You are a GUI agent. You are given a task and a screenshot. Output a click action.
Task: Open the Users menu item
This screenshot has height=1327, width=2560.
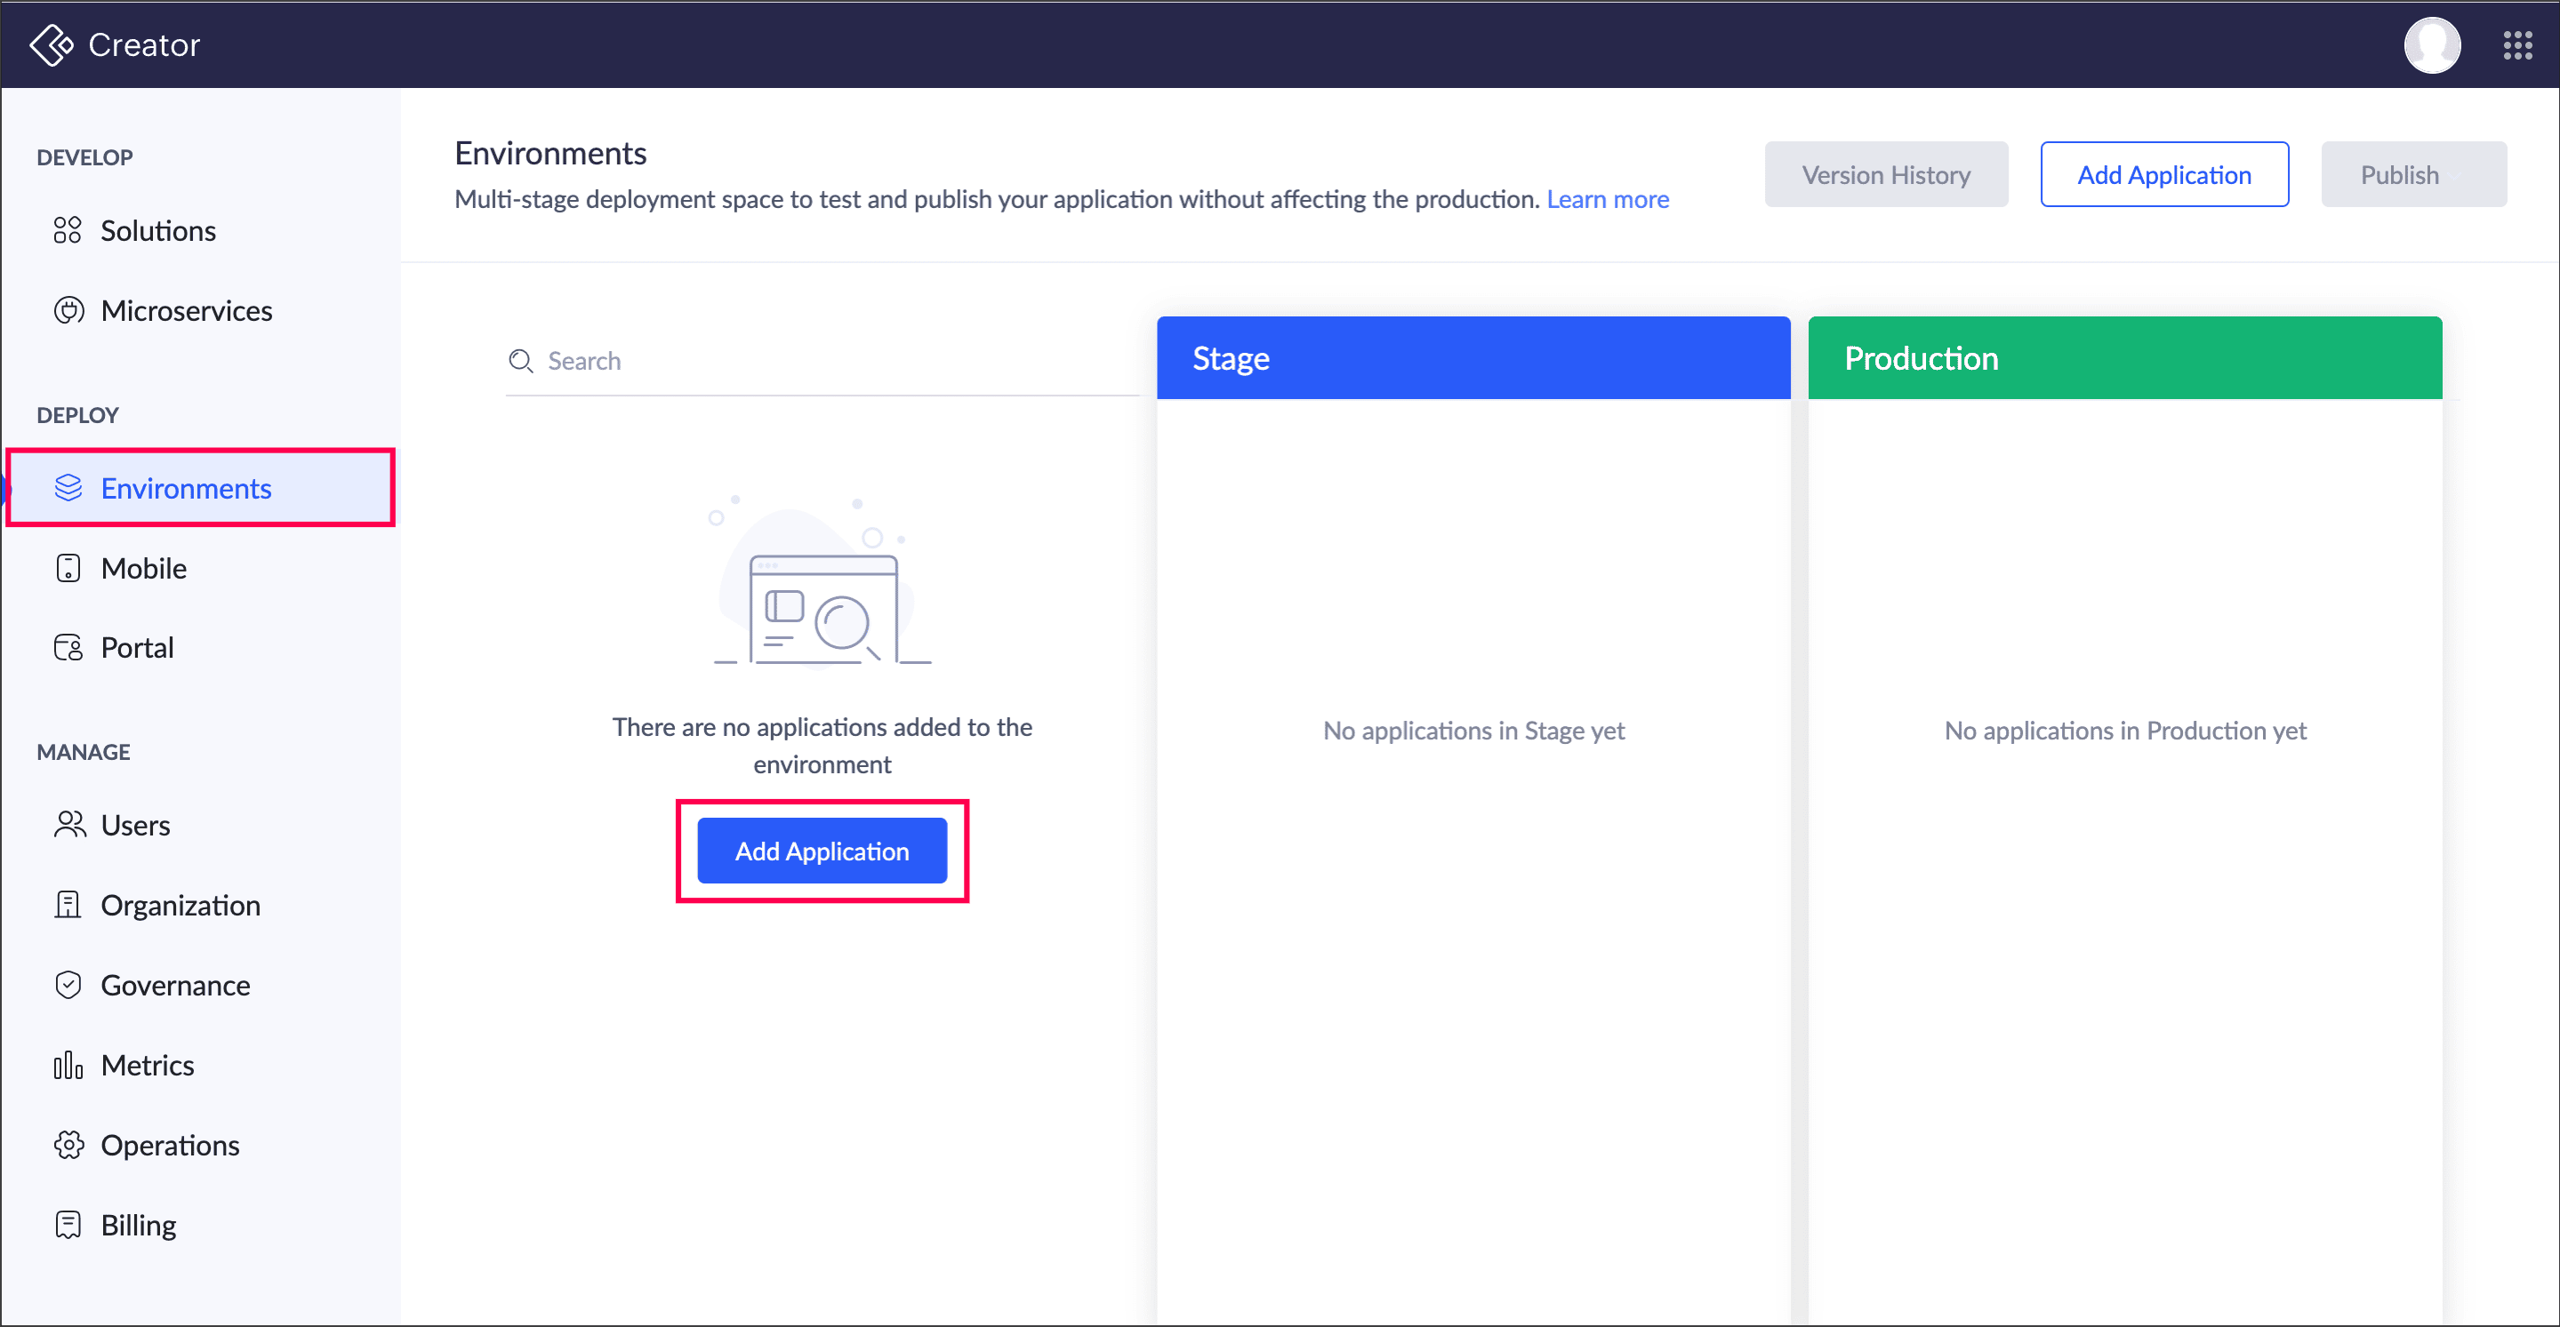point(135,826)
